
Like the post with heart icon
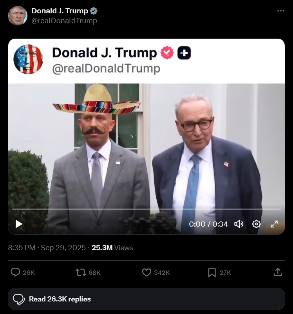[146, 272]
